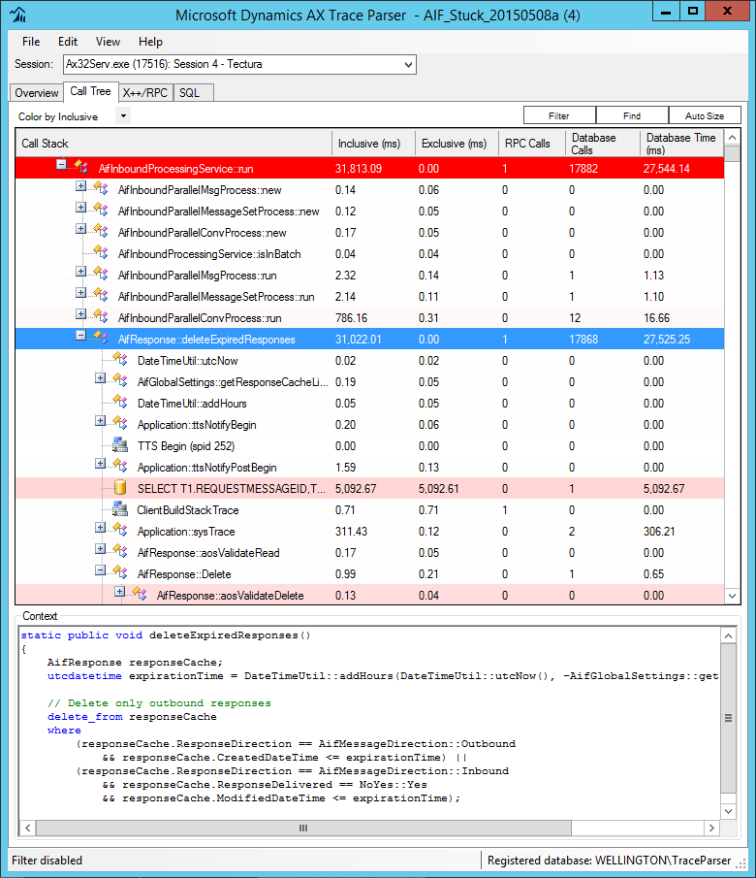Switch to the X++/RPC tab
756x878 pixels.
(145, 93)
